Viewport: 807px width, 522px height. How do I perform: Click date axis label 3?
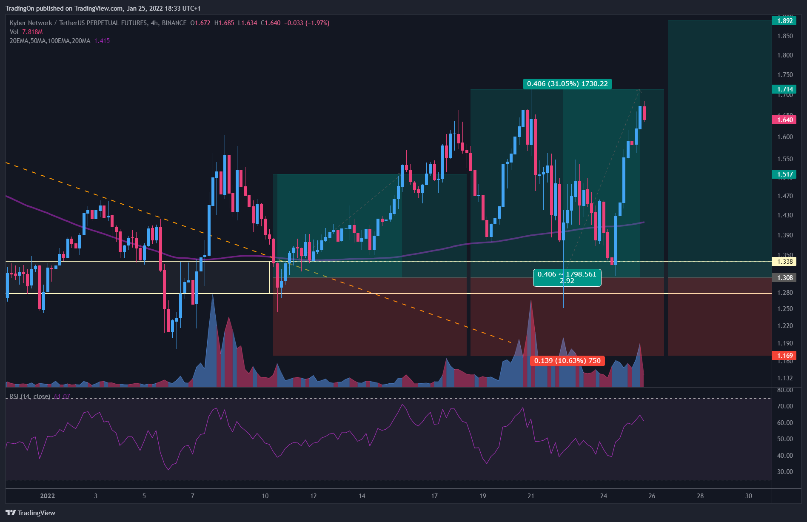pyautogui.click(x=96, y=496)
